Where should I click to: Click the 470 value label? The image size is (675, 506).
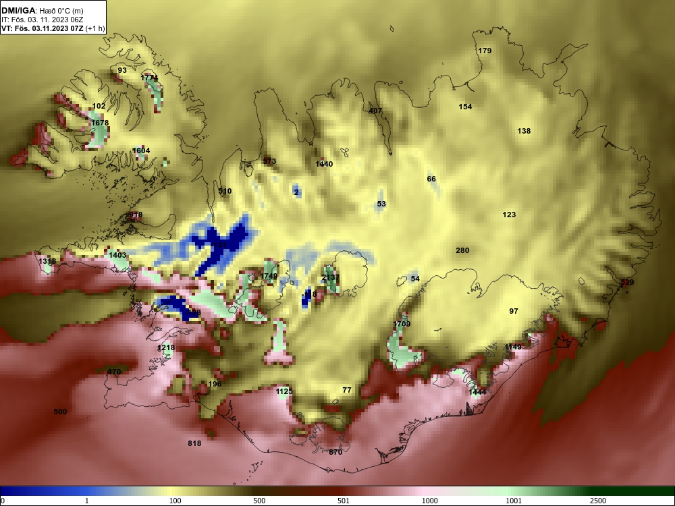click(x=114, y=372)
